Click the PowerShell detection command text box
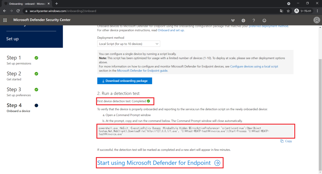322x174 pixels. point(196,131)
